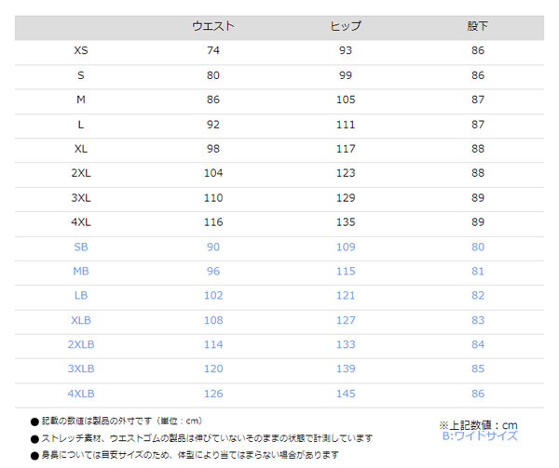The image size is (559, 468).
Task: Select the 3XL size row label
Action: pyautogui.click(x=81, y=197)
